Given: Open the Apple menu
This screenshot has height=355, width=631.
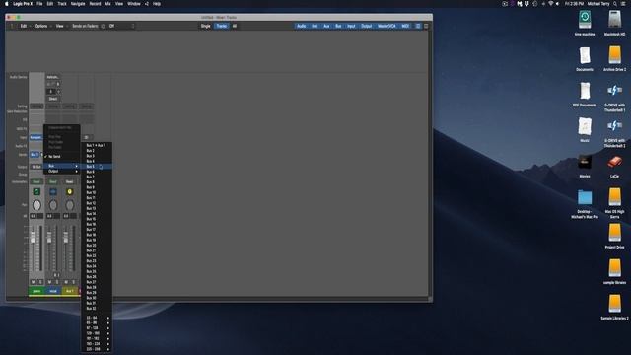Looking at the screenshot, I should (x=7, y=4).
